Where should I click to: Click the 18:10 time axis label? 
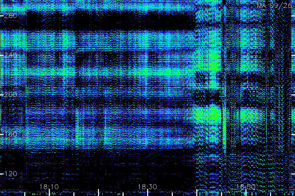click(x=49, y=187)
